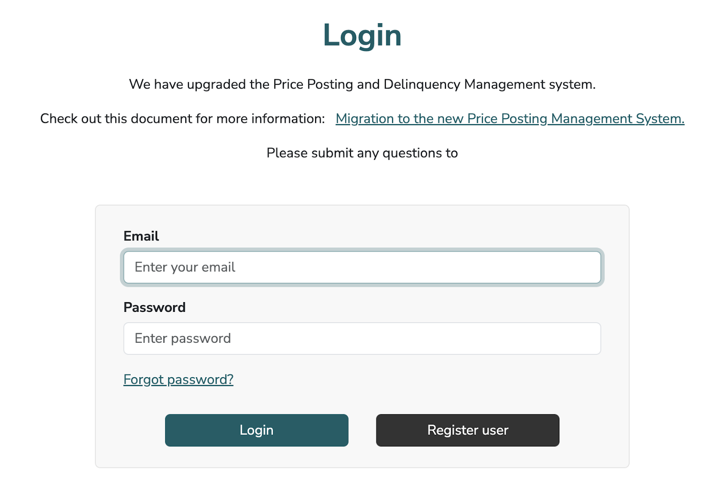View the Price Posting Management migration document
This screenshot has height=496, width=716.
pos(509,119)
